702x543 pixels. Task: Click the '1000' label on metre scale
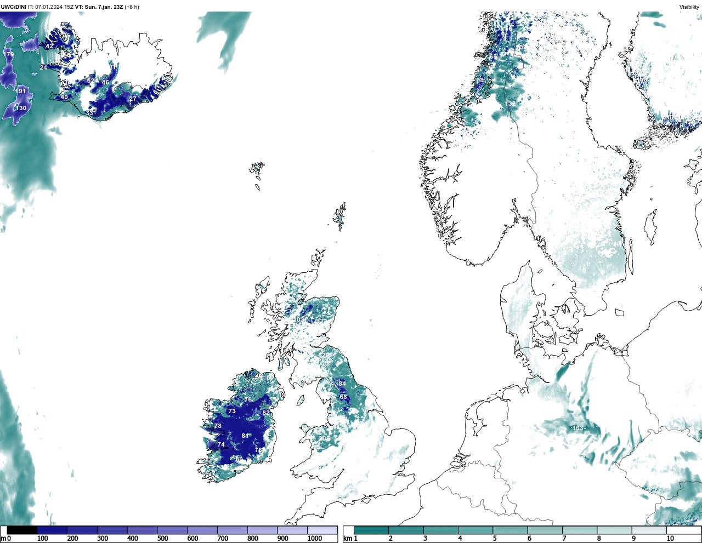coord(315,539)
